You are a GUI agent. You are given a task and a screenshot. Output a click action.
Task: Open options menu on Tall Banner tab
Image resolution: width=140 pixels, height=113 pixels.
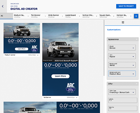point(45,16)
